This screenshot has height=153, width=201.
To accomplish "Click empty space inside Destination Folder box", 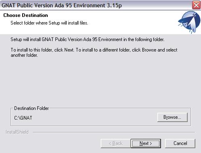I will click(x=94, y=118).
